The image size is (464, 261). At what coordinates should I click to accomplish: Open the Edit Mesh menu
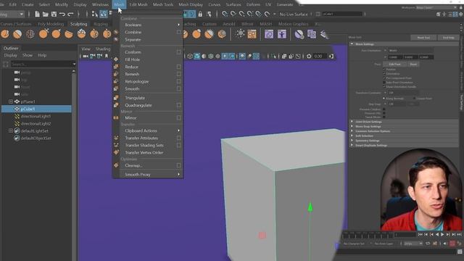pyautogui.click(x=138, y=4)
